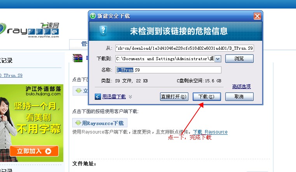Click the 从 source URL field

(x=185, y=48)
